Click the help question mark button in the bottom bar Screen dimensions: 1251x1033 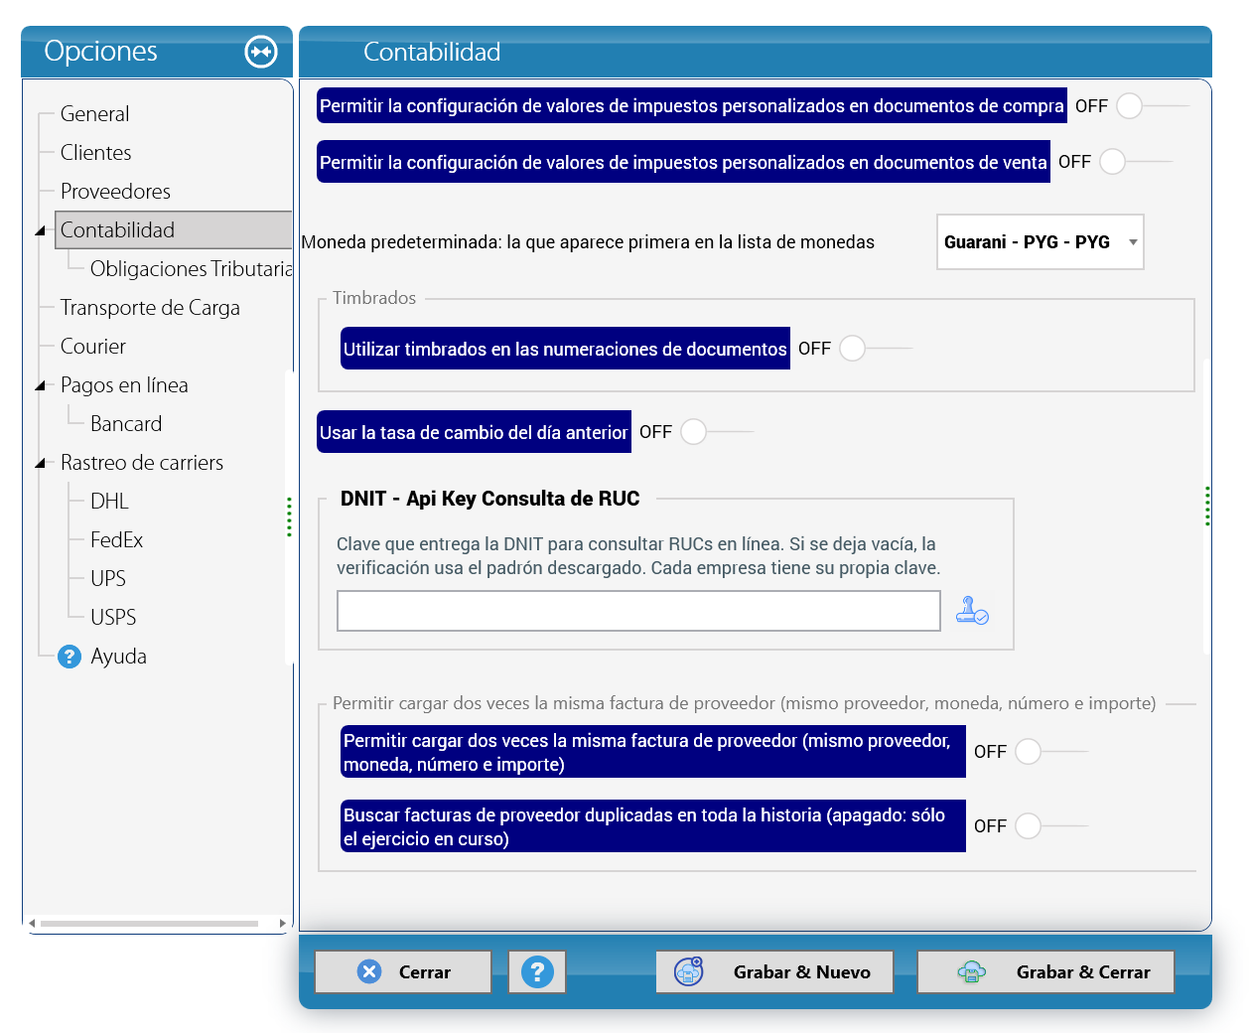(537, 971)
